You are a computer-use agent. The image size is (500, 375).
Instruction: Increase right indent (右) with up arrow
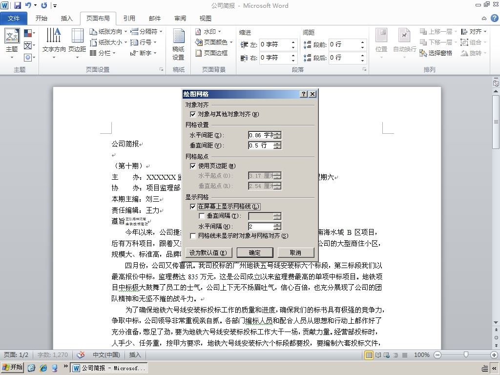point(293,55)
